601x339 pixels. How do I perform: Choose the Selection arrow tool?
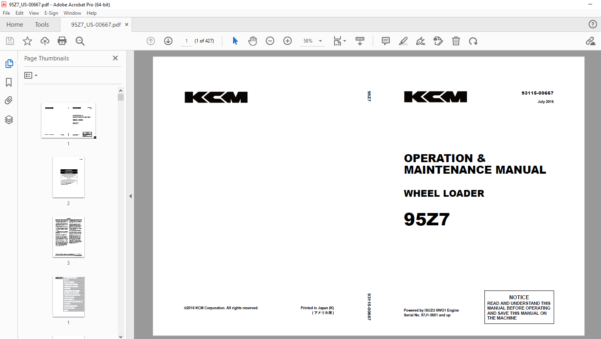[235, 41]
